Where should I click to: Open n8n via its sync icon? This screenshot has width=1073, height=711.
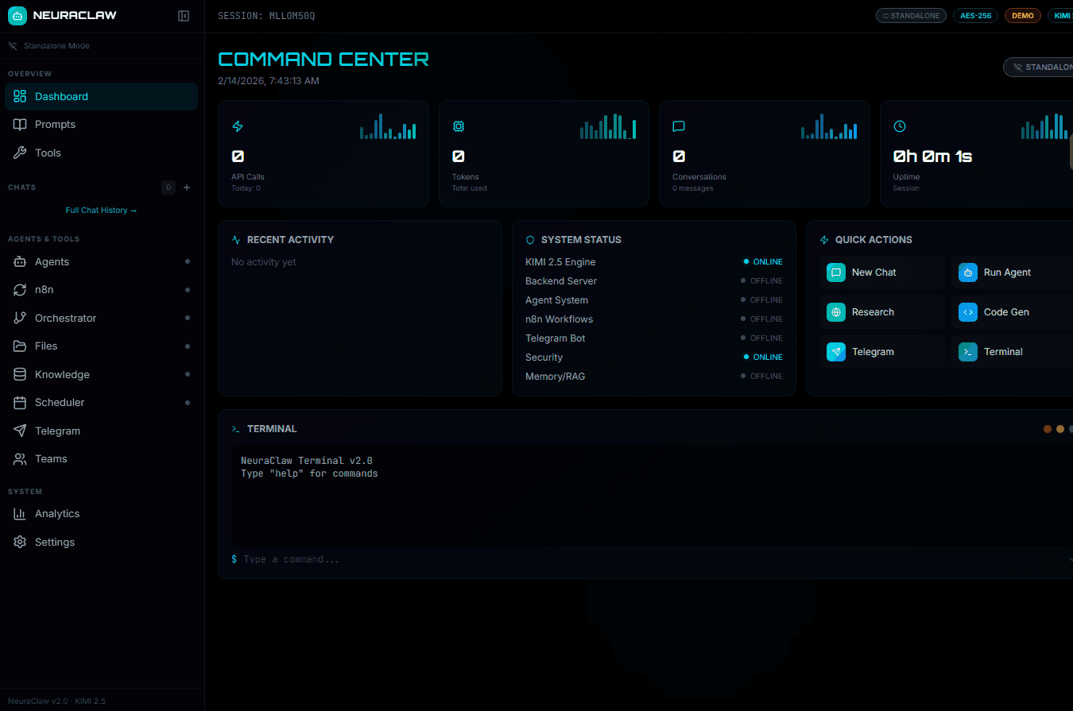click(x=19, y=289)
